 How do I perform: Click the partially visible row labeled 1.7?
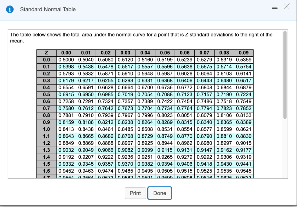click(x=46, y=178)
